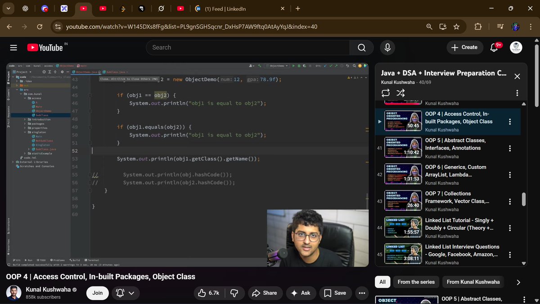Open more options for OOP 5 playlist item
540x304 pixels.
509,148
